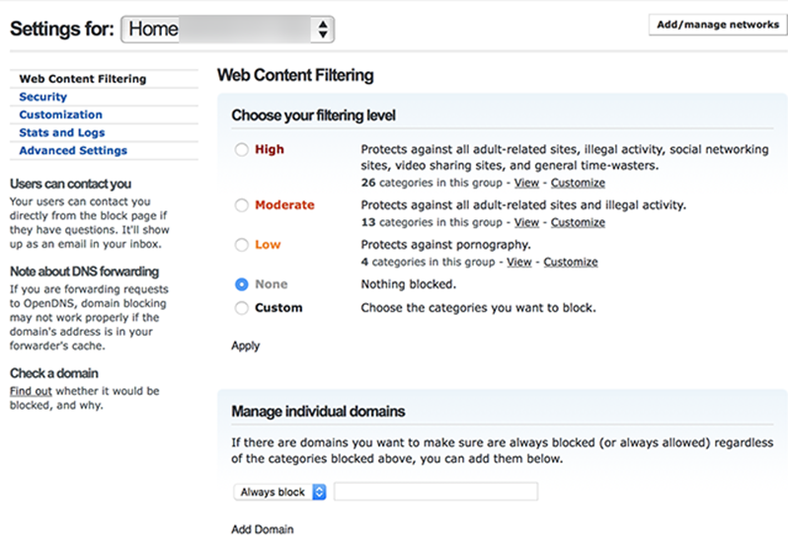The image size is (788, 549).
Task: Navigate to Stats and Logs
Action: 62,132
